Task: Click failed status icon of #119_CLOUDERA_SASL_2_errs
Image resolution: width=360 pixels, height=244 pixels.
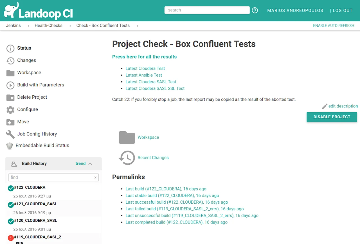Action: point(11,238)
